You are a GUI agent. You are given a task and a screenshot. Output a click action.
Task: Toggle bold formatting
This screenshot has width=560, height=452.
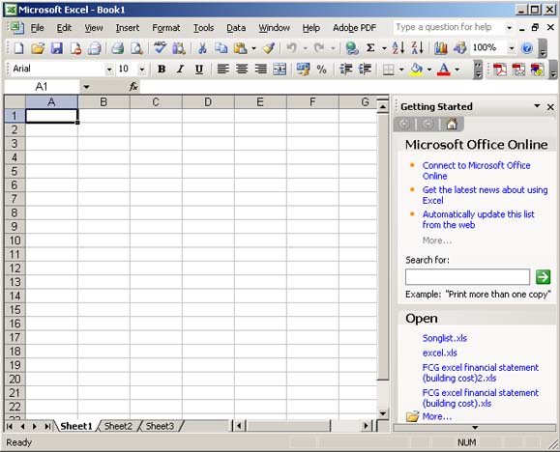[x=162, y=69]
